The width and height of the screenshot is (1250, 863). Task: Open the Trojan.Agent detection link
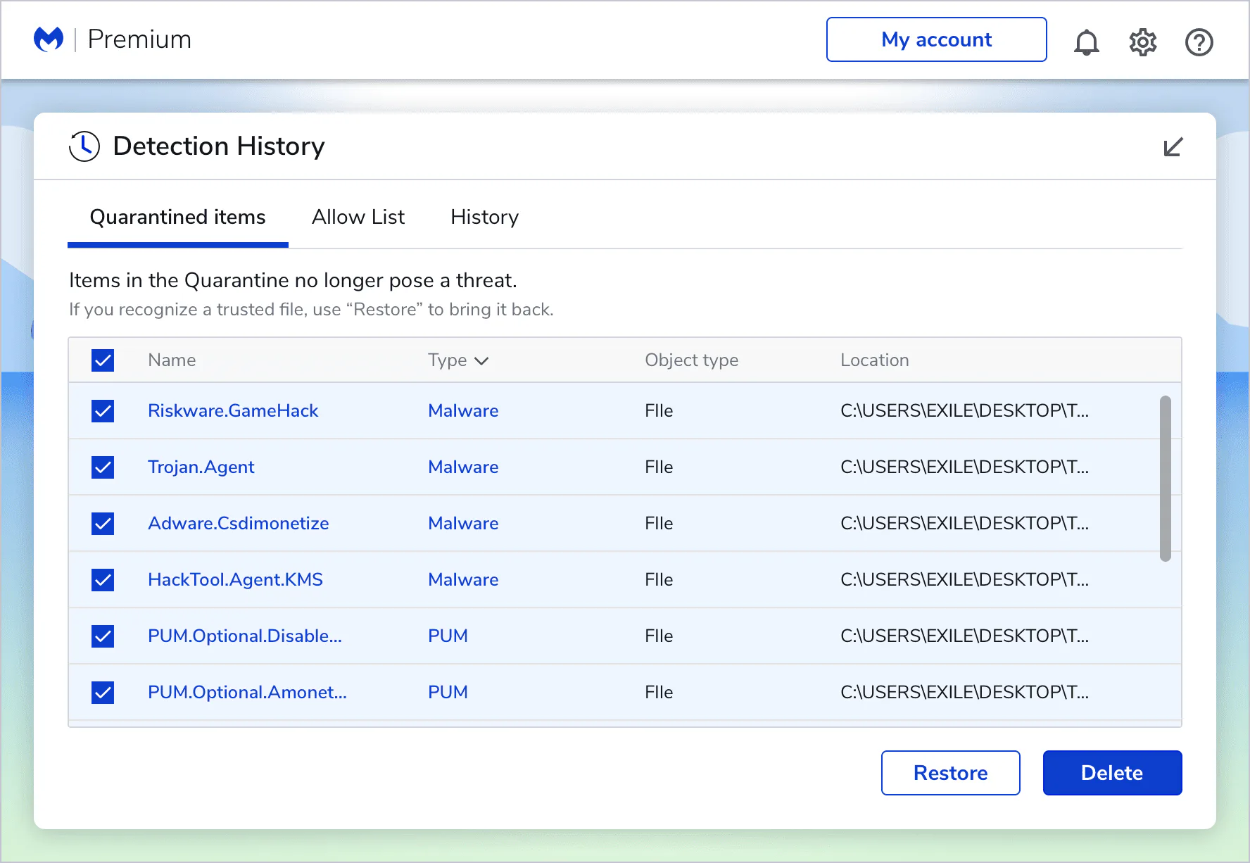point(201,467)
